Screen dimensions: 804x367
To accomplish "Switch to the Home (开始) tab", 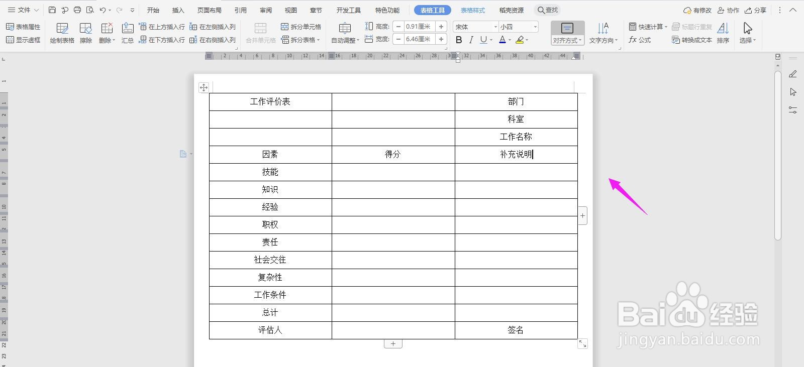I will [153, 10].
